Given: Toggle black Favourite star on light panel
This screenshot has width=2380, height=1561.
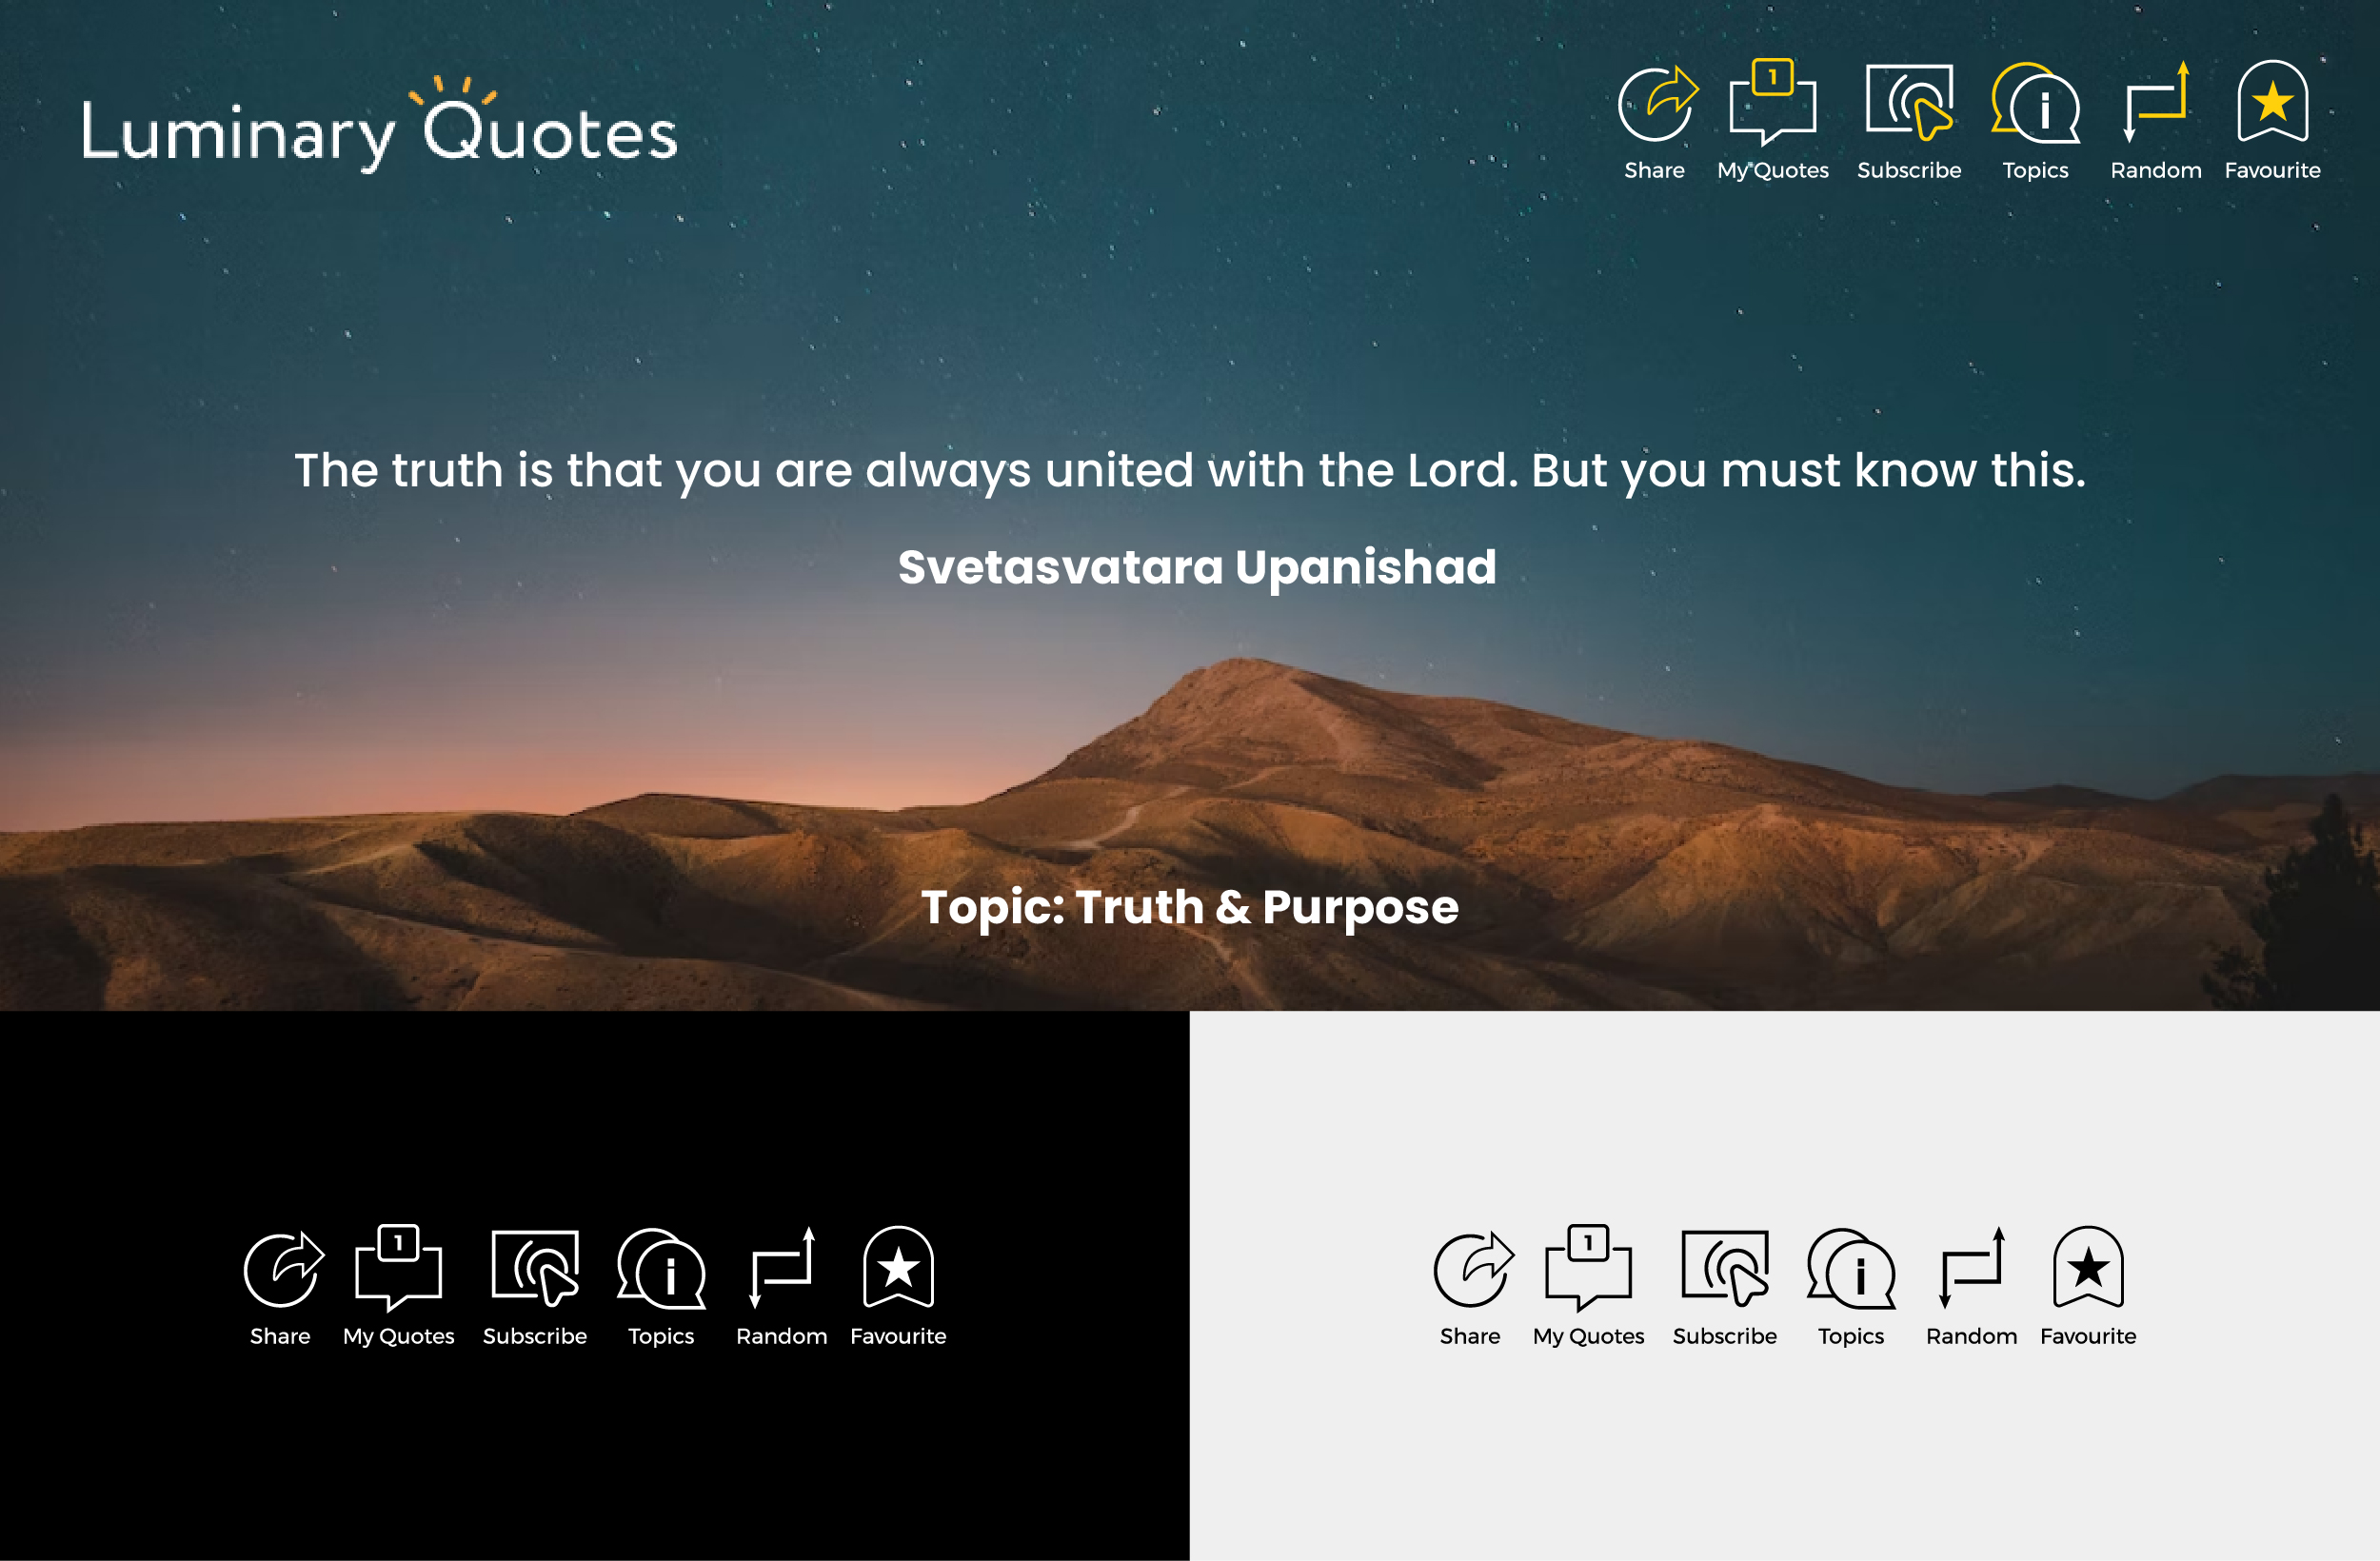Looking at the screenshot, I should 2088,1268.
